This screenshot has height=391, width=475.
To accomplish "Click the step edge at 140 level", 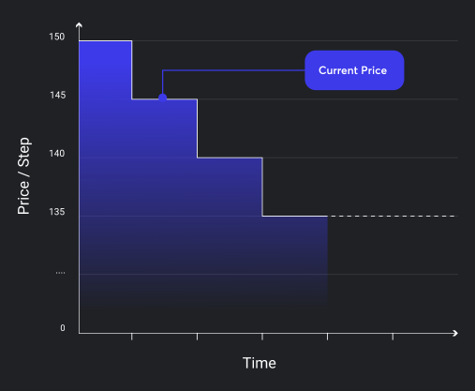I will [x=230, y=158].
